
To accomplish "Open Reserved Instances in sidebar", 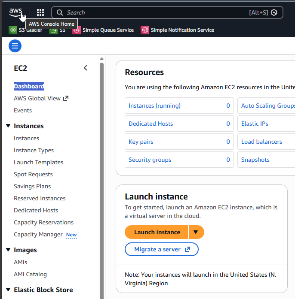I will coord(40,198).
